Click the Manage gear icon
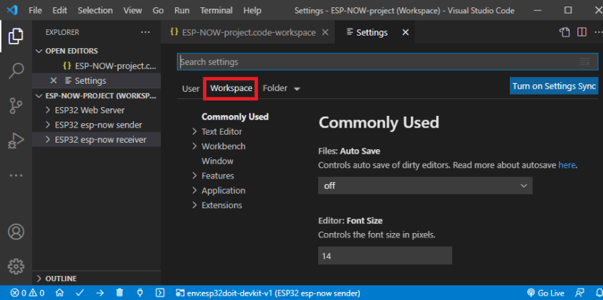The height and width of the screenshot is (300, 603). [16, 266]
